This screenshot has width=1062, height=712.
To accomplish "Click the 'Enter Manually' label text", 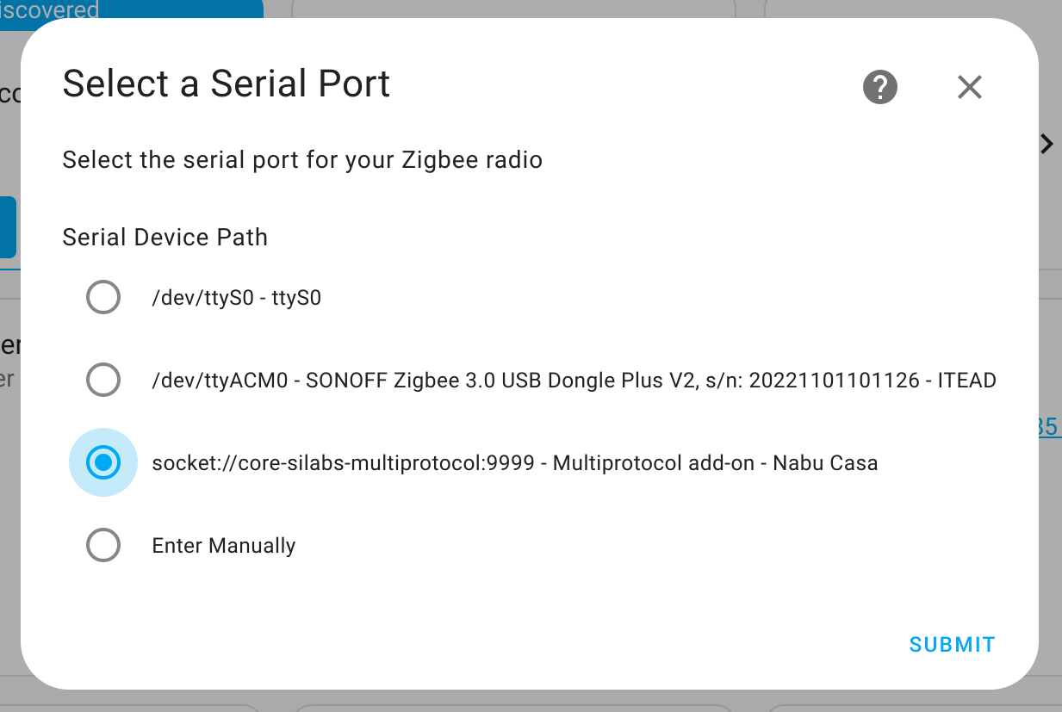I will (224, 545).
